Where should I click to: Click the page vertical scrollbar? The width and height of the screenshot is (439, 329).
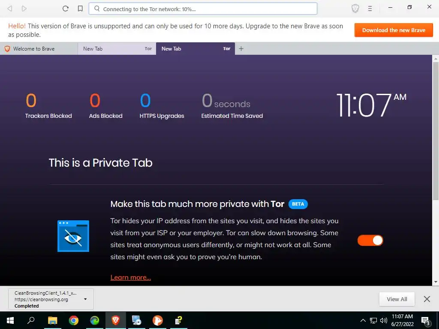[436, 131]
